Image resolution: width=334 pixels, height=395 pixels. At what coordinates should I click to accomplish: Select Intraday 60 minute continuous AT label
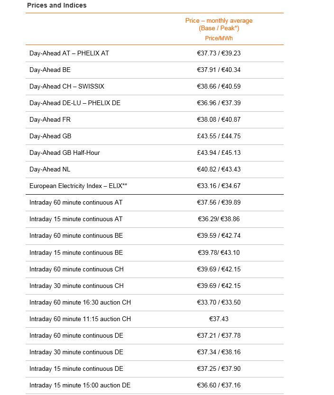coord(76,203)
